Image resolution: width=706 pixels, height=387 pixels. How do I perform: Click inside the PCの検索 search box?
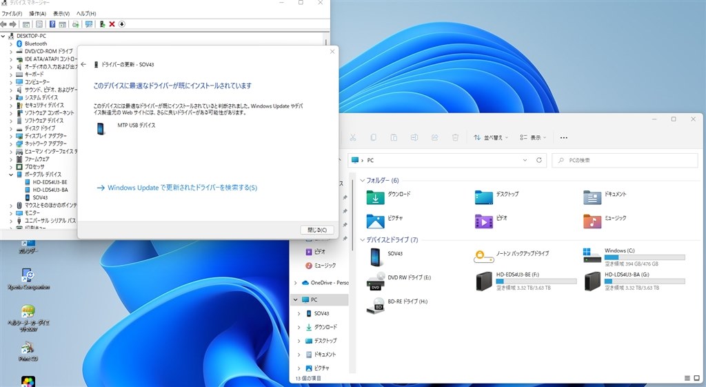(x=625, y=160)
